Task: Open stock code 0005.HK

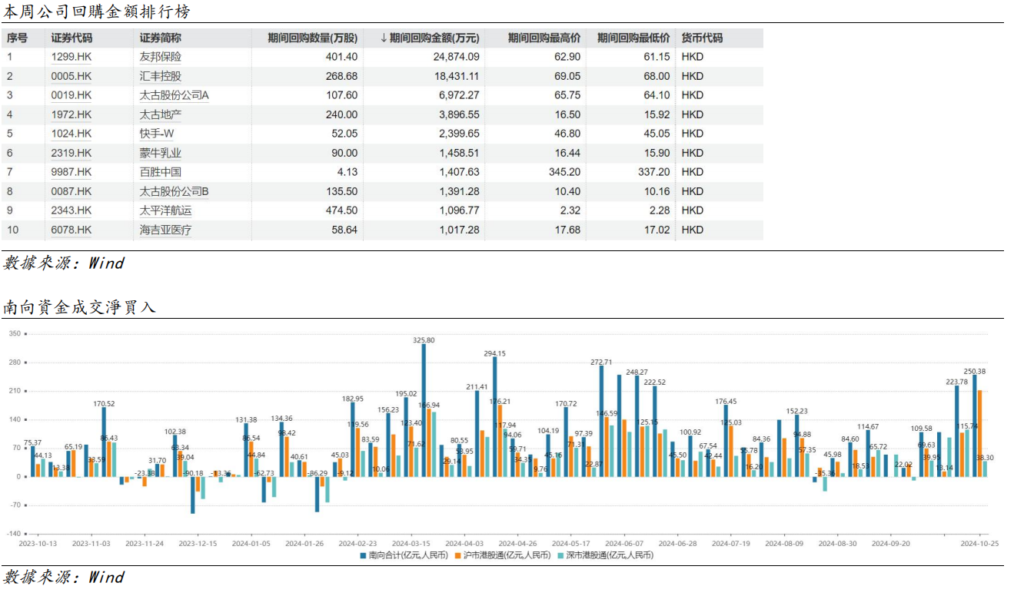Action: 71,76
